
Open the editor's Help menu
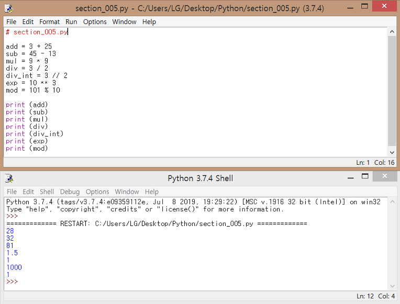(x=149, y=21)
